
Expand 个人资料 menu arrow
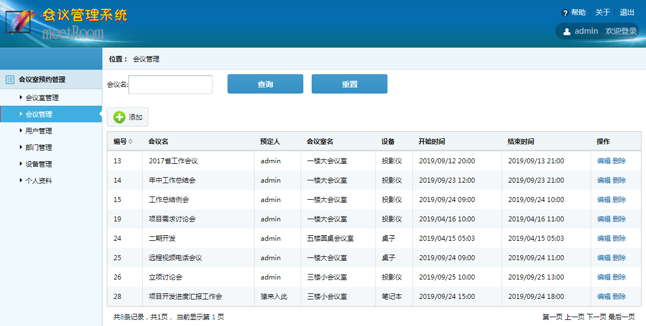click(x=21, y=180)
